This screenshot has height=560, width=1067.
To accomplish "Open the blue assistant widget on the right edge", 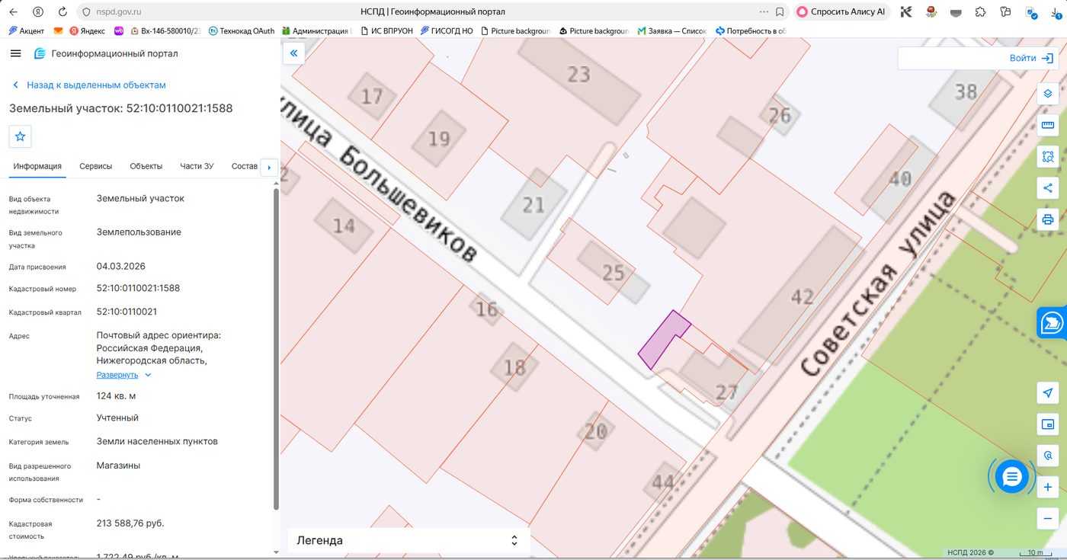I will [x=1053, y=323].
